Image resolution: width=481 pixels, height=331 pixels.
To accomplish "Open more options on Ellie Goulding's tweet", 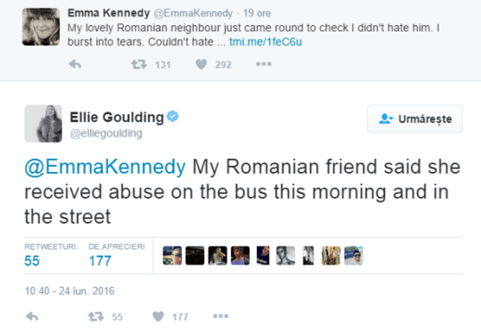I will click(220, 317).
